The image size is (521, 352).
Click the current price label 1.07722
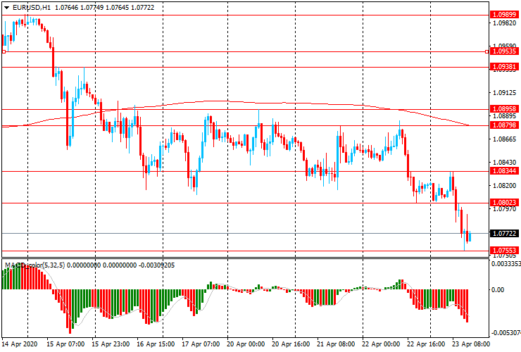(504, 234)
